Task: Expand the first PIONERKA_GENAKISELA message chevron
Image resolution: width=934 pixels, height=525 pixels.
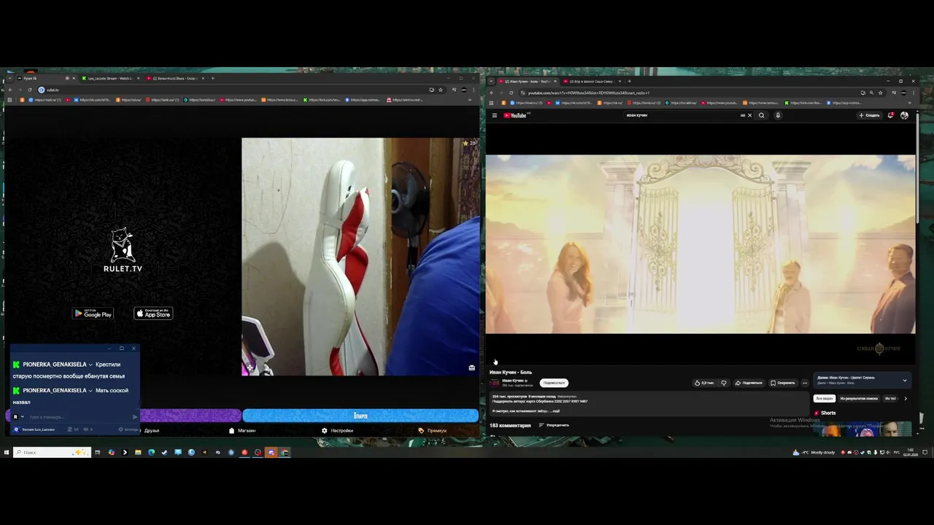Action: (90, 365)
